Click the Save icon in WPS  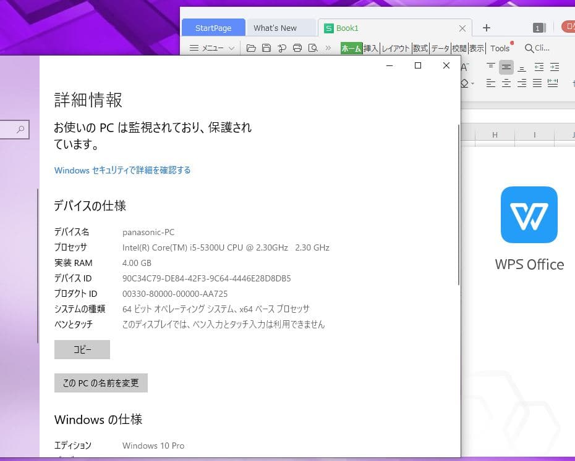point(266,48)
